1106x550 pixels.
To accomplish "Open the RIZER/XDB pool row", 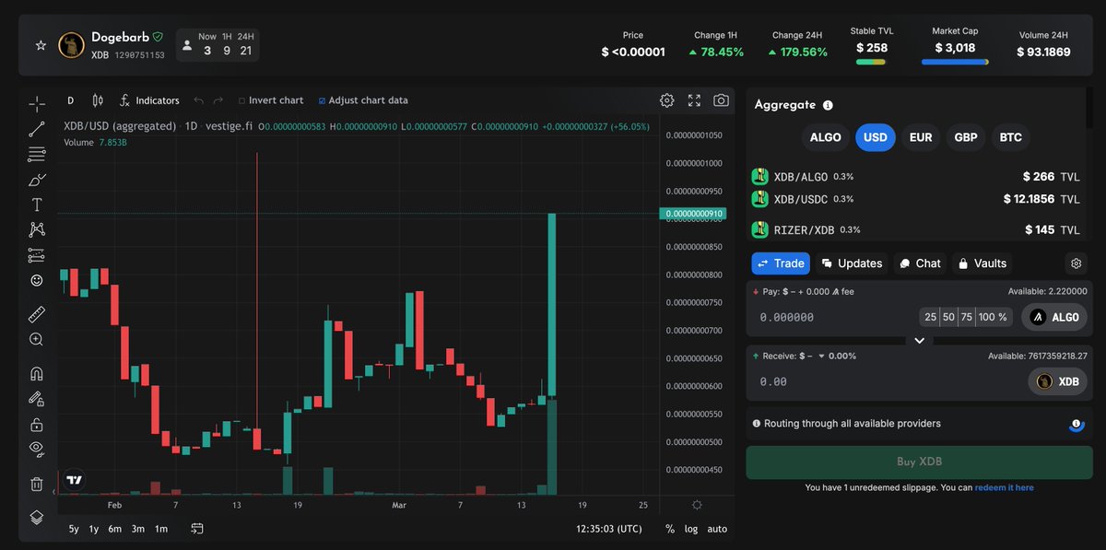I will (916, 229).
